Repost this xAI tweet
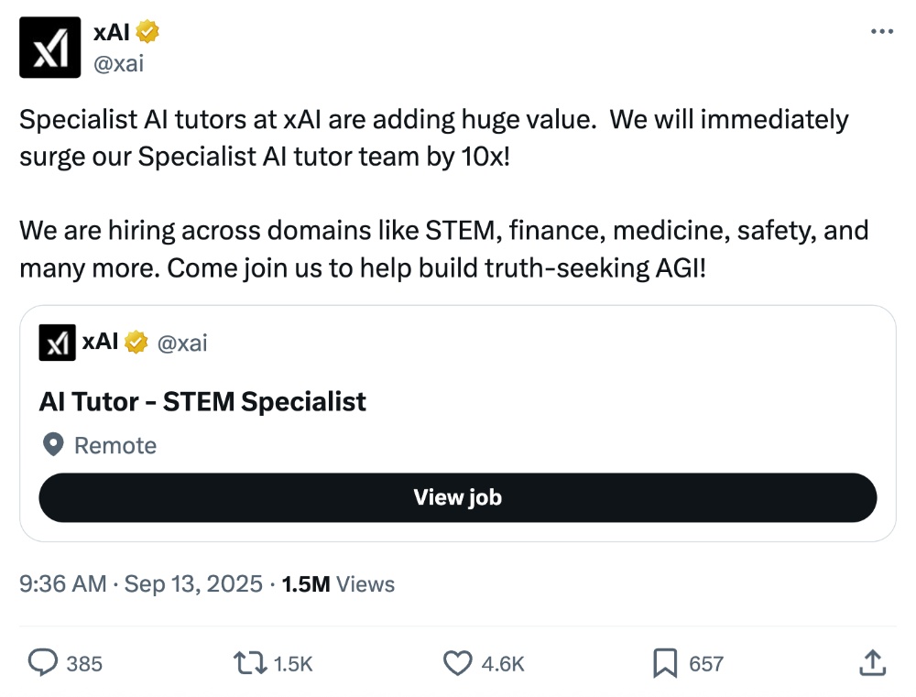Image resolution: width=916 pixels, height=697 pixels. pyautogui.click(x=249, y=663)
